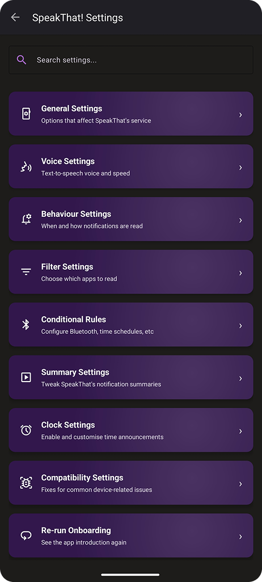Image resolution: width=262 pixels, height=582 pixels.
Task: Tap the Summary Settings play icon
Action: [x=26, y=378]
